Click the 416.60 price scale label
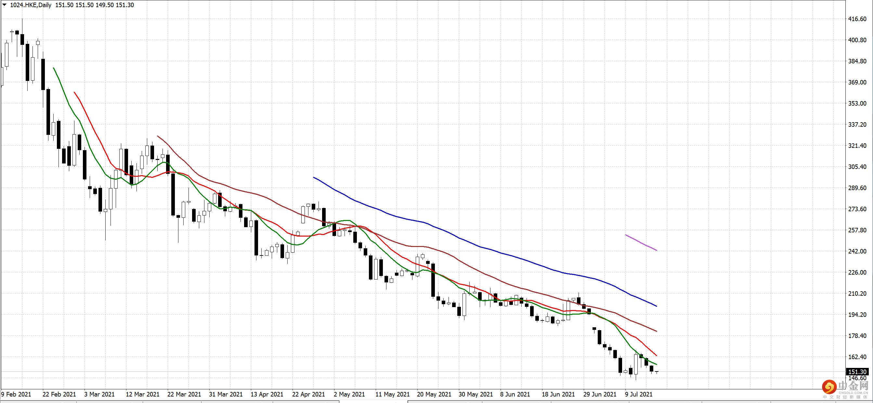The image size is (873, 403). pyautogui.click(x=857, y=19)
